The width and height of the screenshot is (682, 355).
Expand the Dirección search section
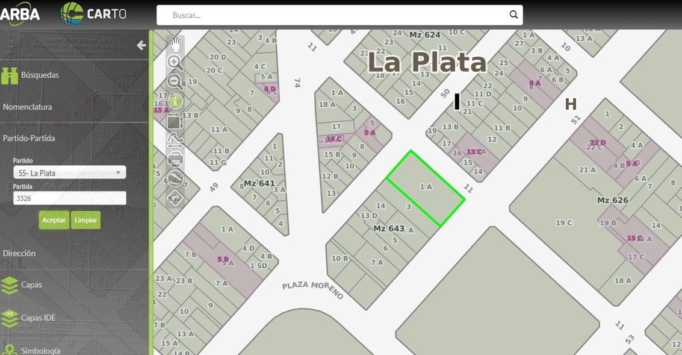pyautogui.click(x=19, y=253)
